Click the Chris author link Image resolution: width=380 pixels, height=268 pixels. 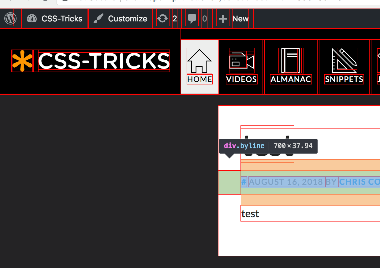tap(359, 182)
